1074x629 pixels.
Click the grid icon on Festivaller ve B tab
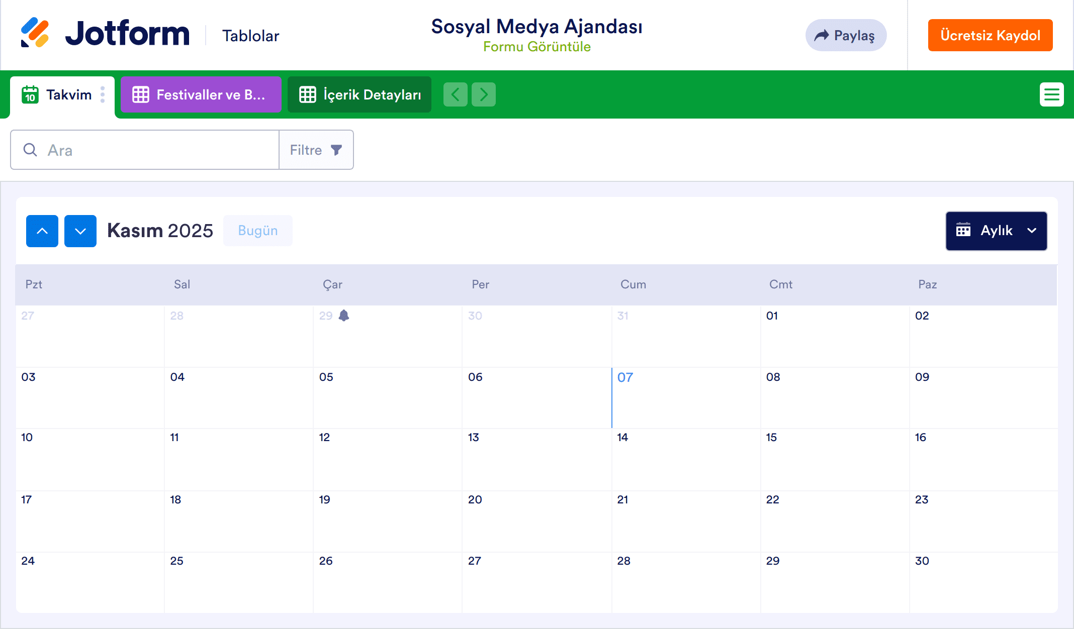click(142, 94)
